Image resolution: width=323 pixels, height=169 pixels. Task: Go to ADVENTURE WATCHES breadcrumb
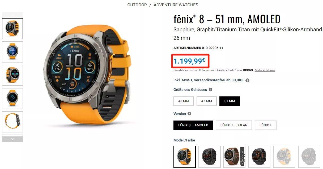tap(176, 5)
